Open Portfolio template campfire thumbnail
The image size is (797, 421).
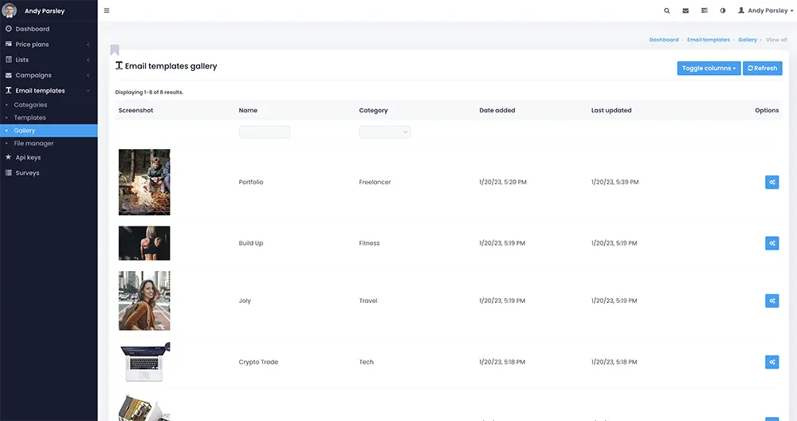click(144, 182)
